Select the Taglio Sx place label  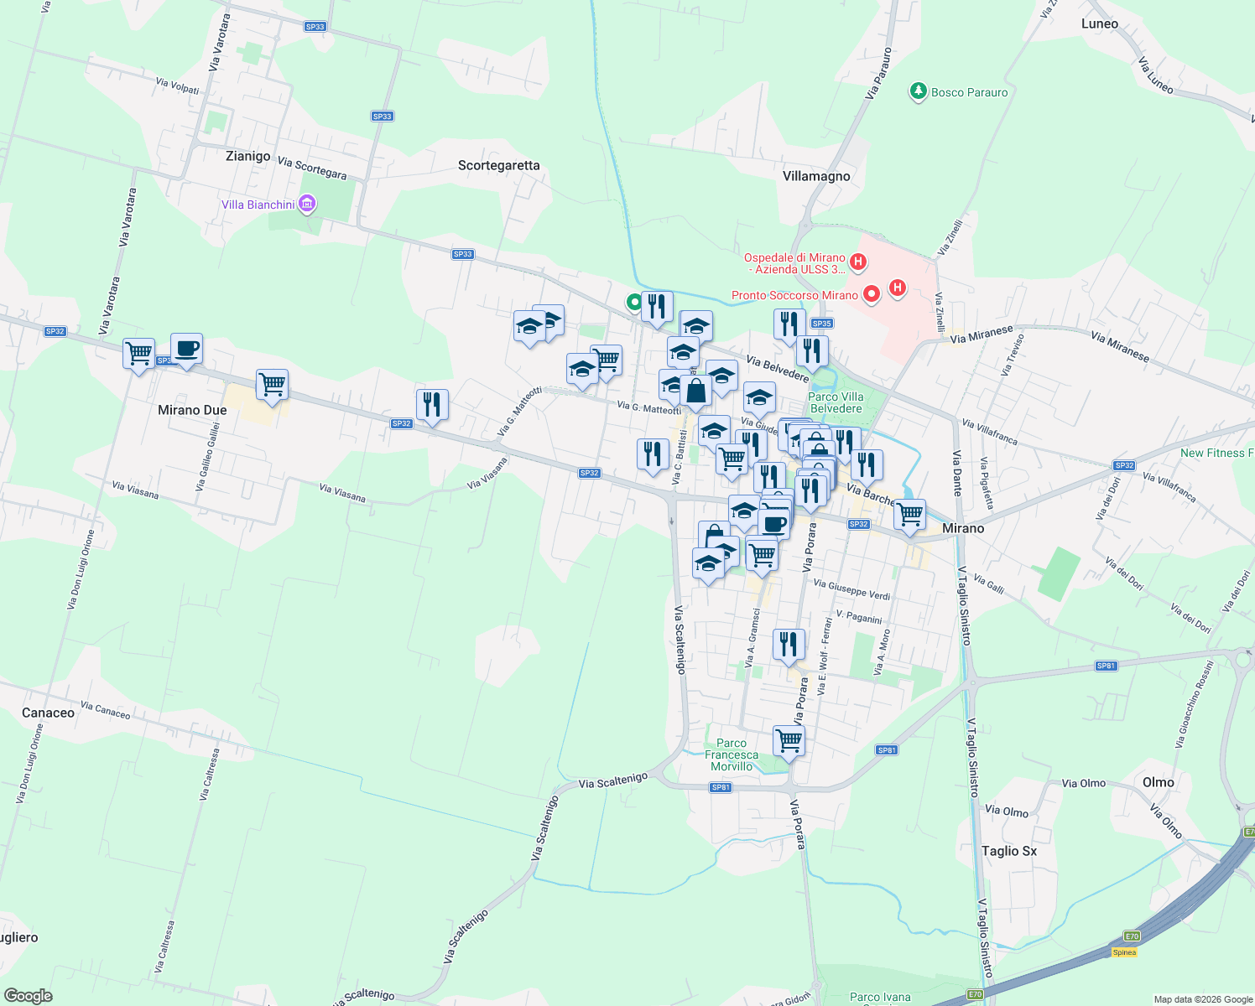pyautogui.click(x=1009, y=851)
